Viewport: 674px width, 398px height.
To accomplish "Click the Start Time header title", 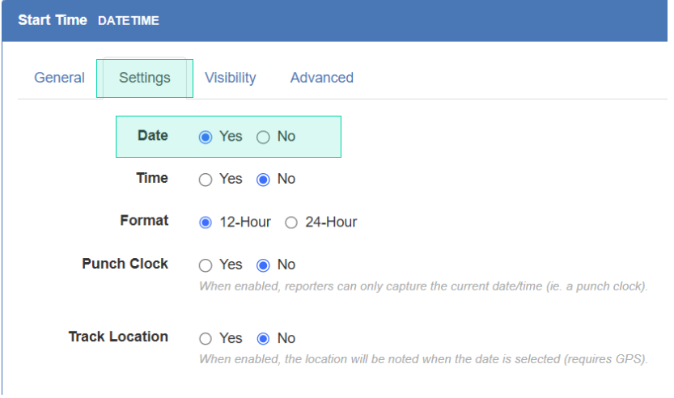I will pyautogui.click(x=53, y=20).
